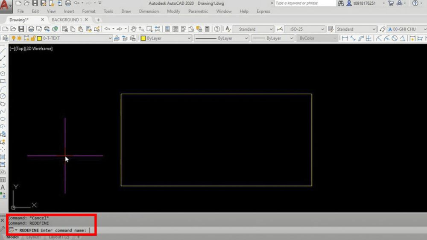Click new drawing tab plus button

pyautogui.click(x=98, y=20)
